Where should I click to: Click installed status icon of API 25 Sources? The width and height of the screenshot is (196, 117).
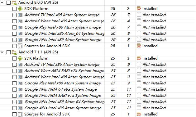[x=139, y=114]
